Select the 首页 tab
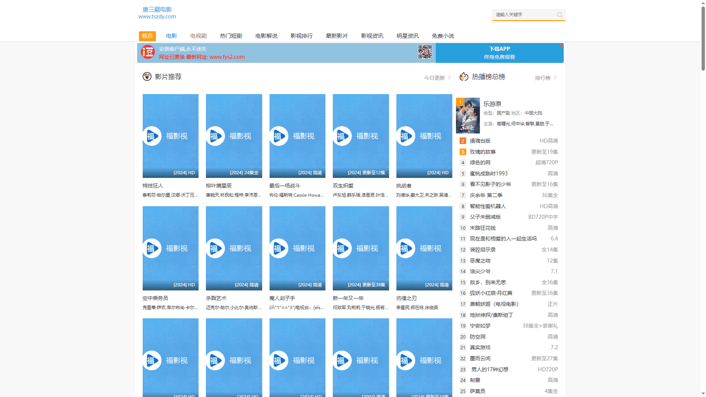 tap(147, 36)
